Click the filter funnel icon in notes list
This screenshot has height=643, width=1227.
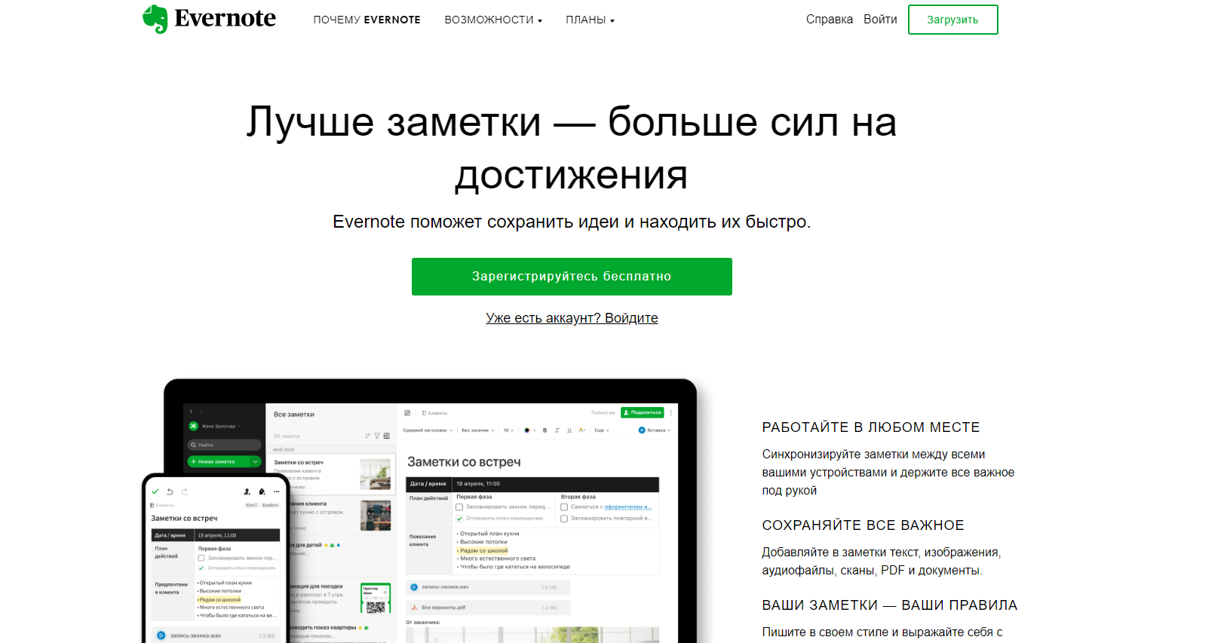click(377, 436)
